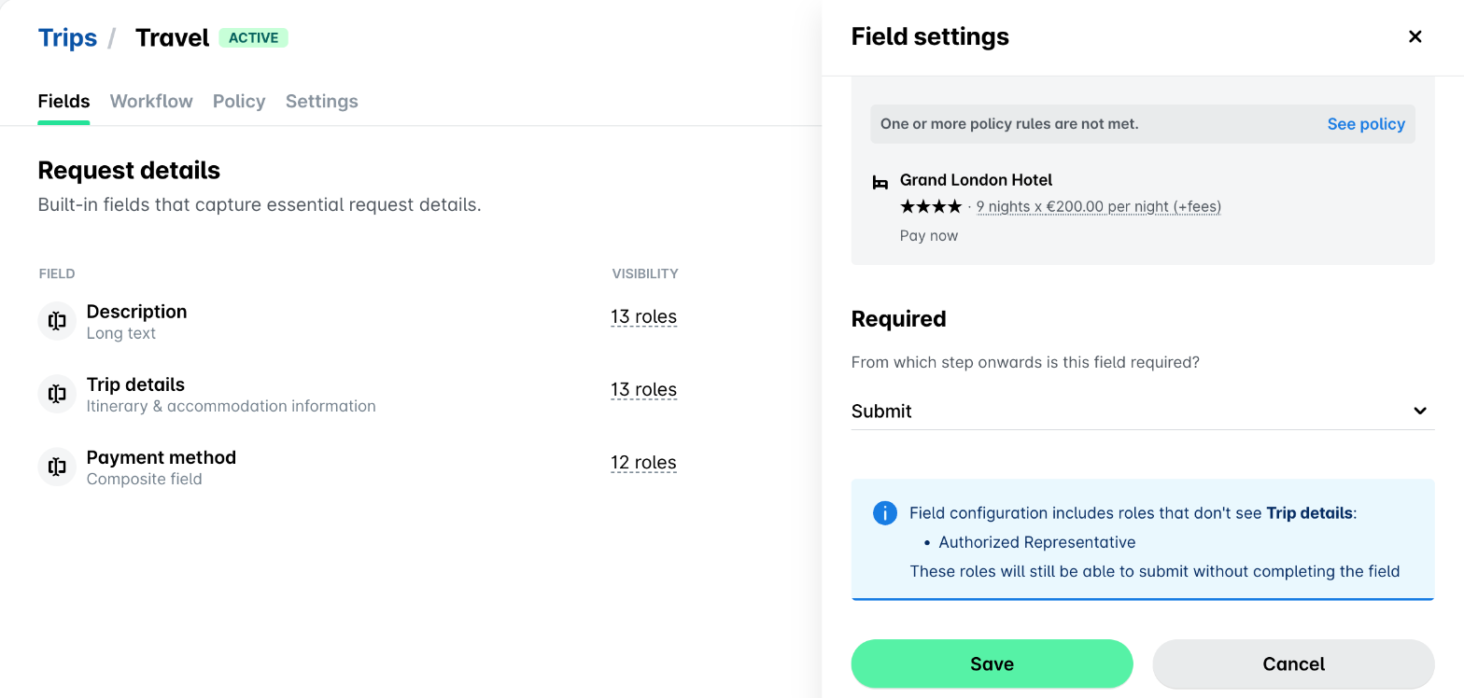Click the Travel page title
Image resolution: width=1464 pixels, height=698 pixels.
click(x=172, y=37)
